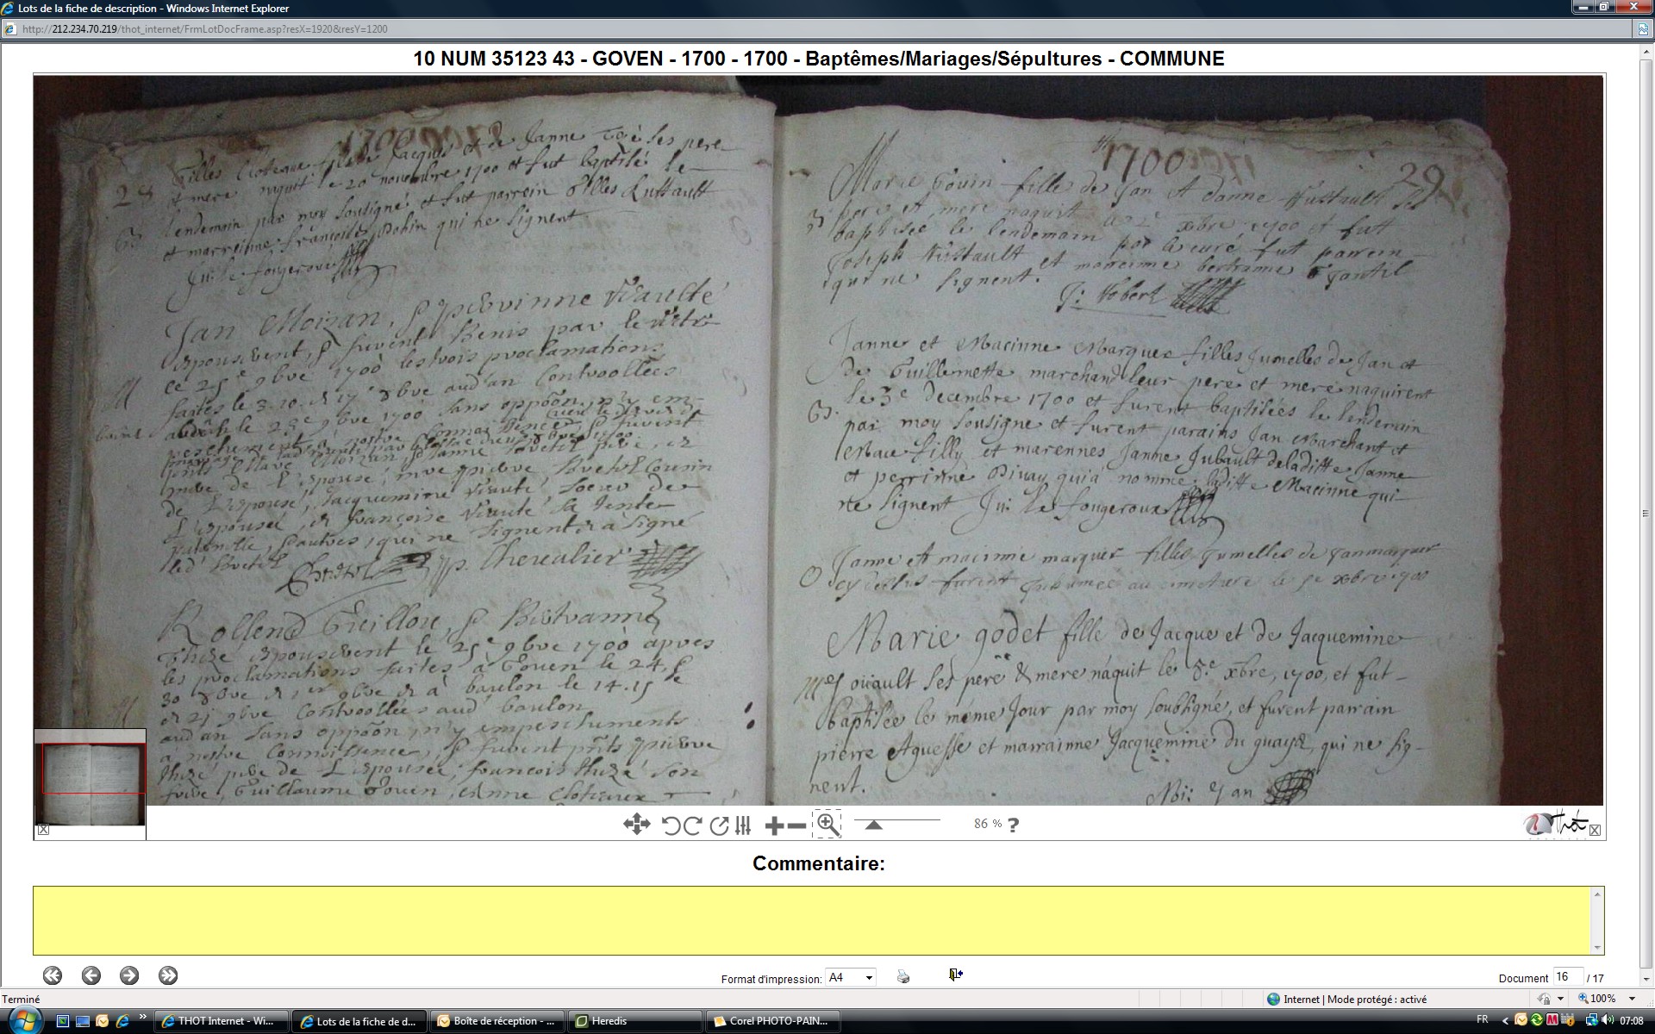Open image adjustment sliders tool
Image resolution: width=1655 pixels, height=1034 pixels.
point(743,825)
